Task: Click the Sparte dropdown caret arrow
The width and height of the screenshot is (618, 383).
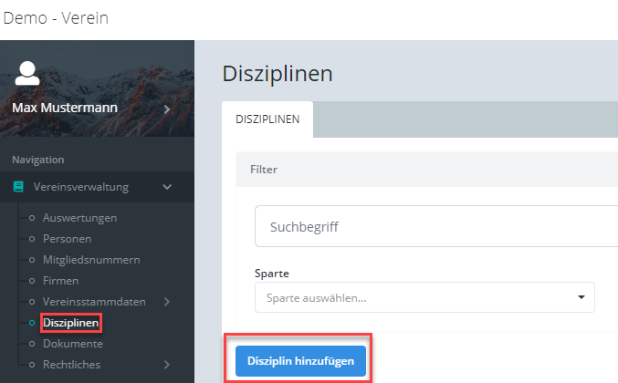Action: coord(581,297)
